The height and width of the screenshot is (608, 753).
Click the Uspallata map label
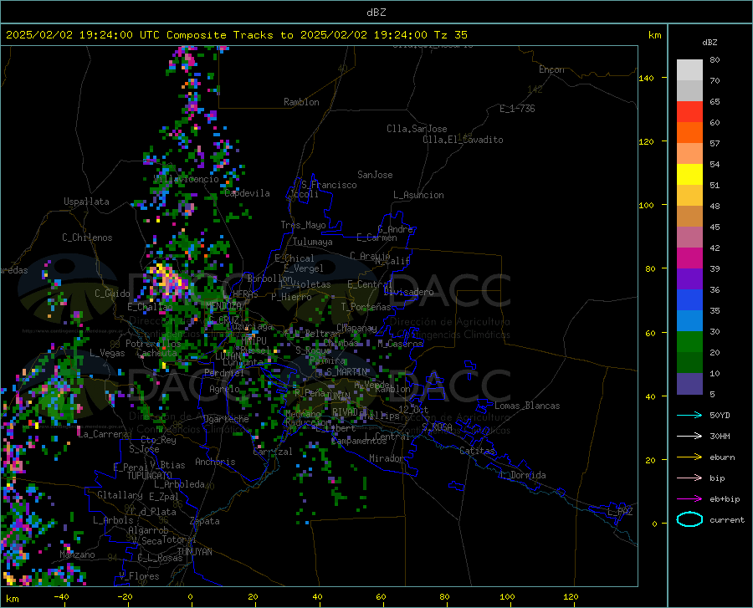(x=86, y=202)
